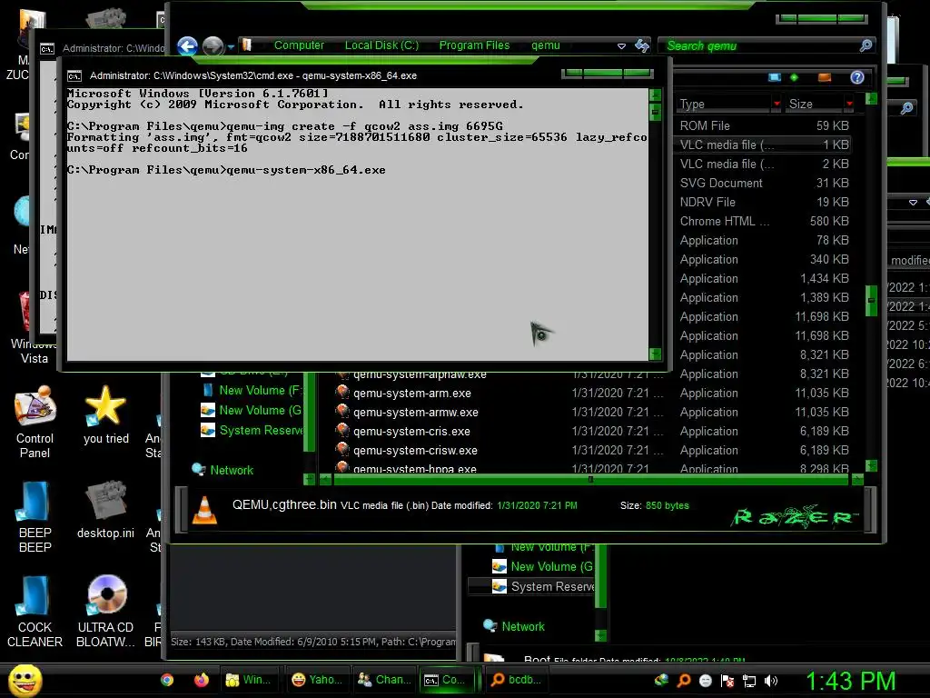Select the NDRV File 19 KB row
This screenshot has width=930, height=698.
[x=764, y=202]
